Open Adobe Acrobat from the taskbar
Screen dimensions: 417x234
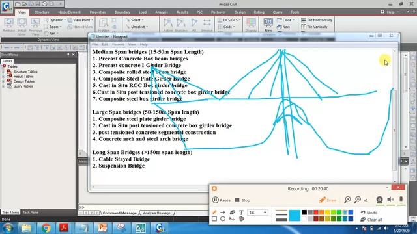pyautogui.click(x=64, y=228)
